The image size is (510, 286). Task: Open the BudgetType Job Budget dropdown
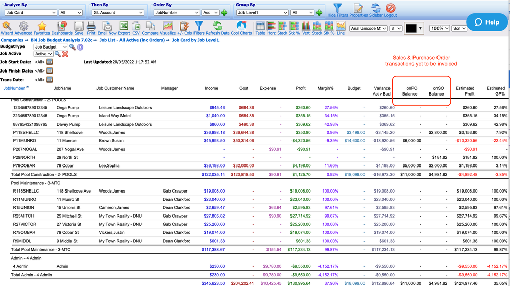[51, 47]
